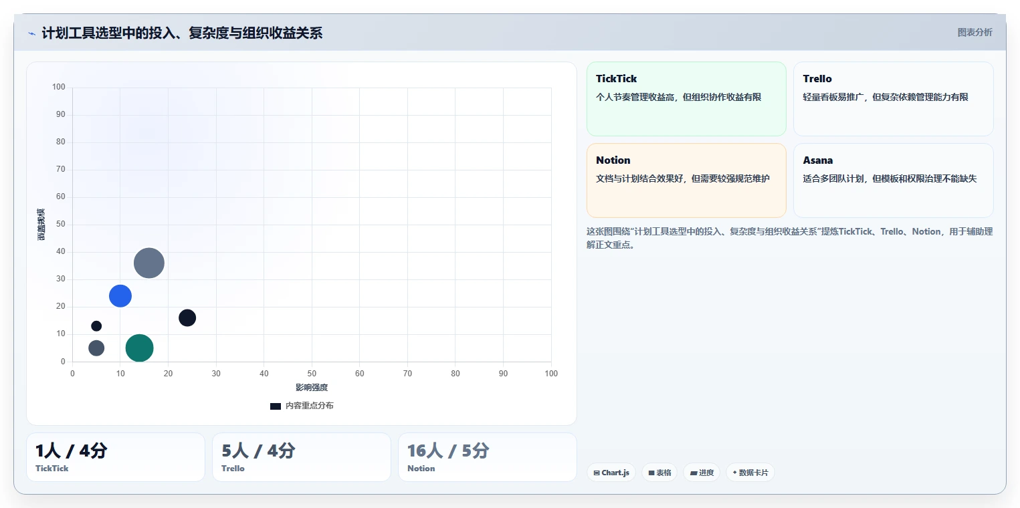This screenshot has height=508, width=1020.
Task: Select the slate bubble below the smallest bubble
Action: (96, 348)
